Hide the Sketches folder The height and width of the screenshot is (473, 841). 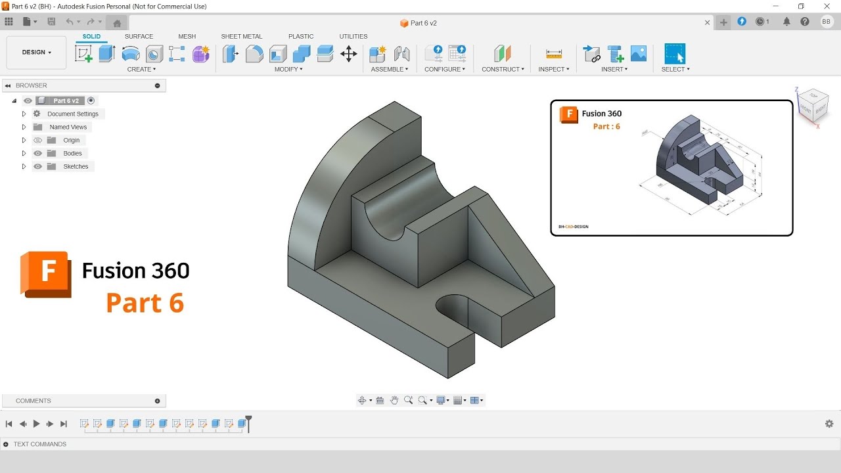coord(37,166)
